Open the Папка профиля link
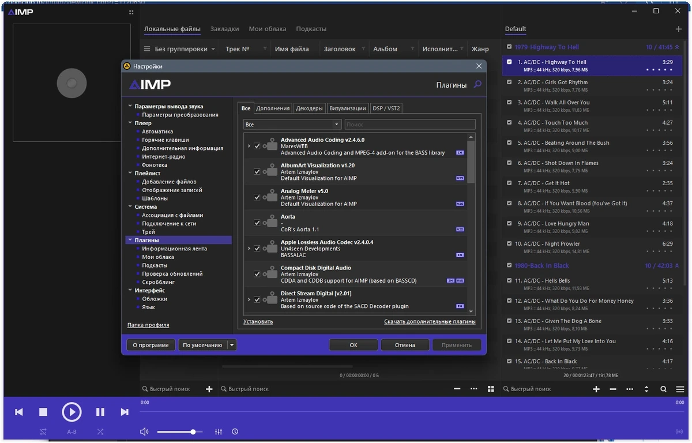The image size is (692, 443). [x=148, y=325]
